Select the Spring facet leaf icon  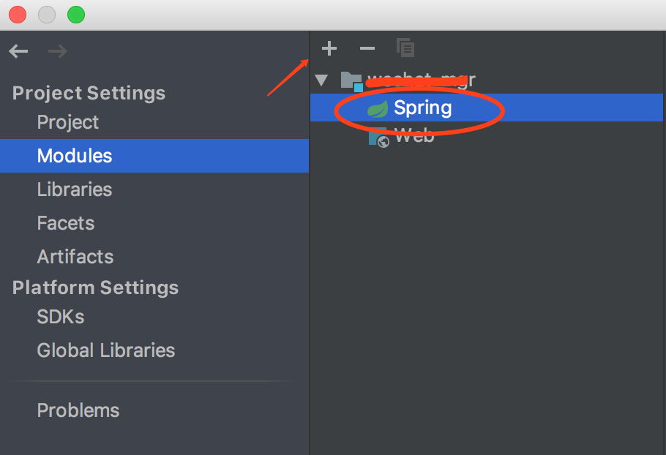(x=378, y=108)
